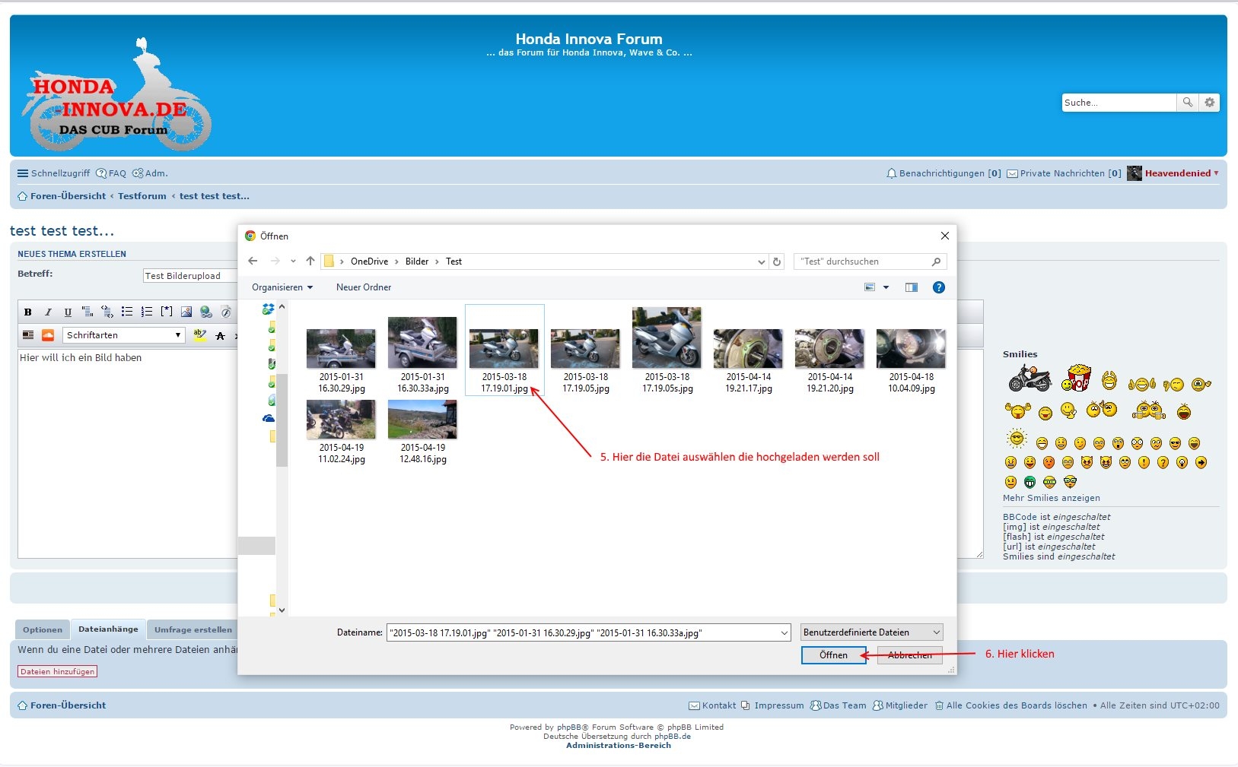
Task: Insert a bulleted list in the post
Action: (127, 312)
